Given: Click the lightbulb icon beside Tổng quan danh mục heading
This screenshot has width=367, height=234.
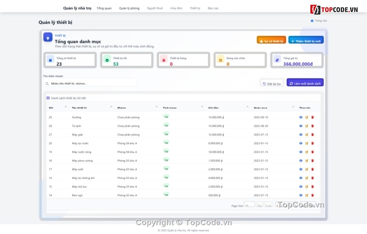Looking at the screenshot, I should click(x=48, y=37).
